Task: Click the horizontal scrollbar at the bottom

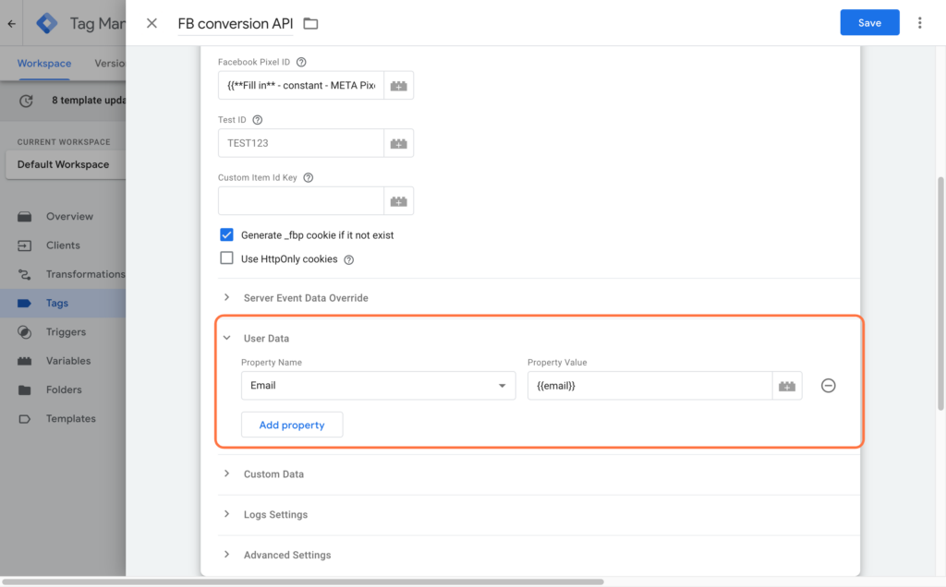Action: coord(303,581)
